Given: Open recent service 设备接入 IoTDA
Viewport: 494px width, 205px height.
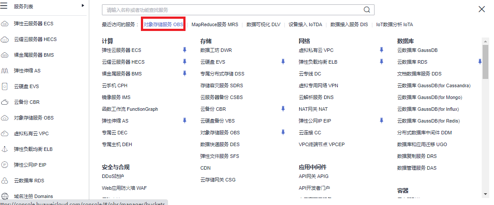Looking at the screenshot, I should click(x=305, y=24).
